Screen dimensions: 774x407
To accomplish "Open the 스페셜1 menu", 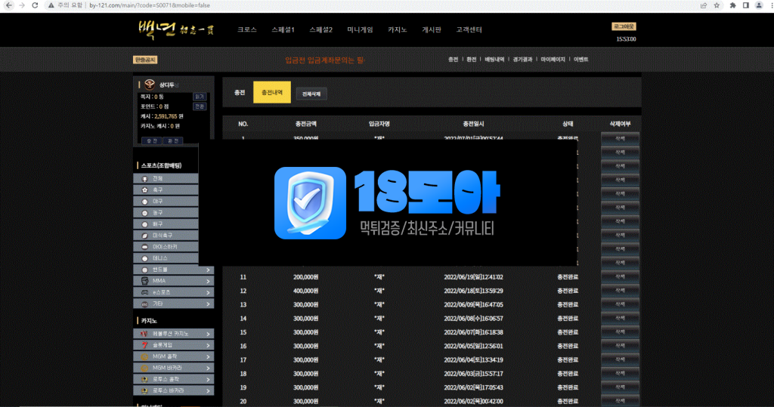I will (283, 29).
